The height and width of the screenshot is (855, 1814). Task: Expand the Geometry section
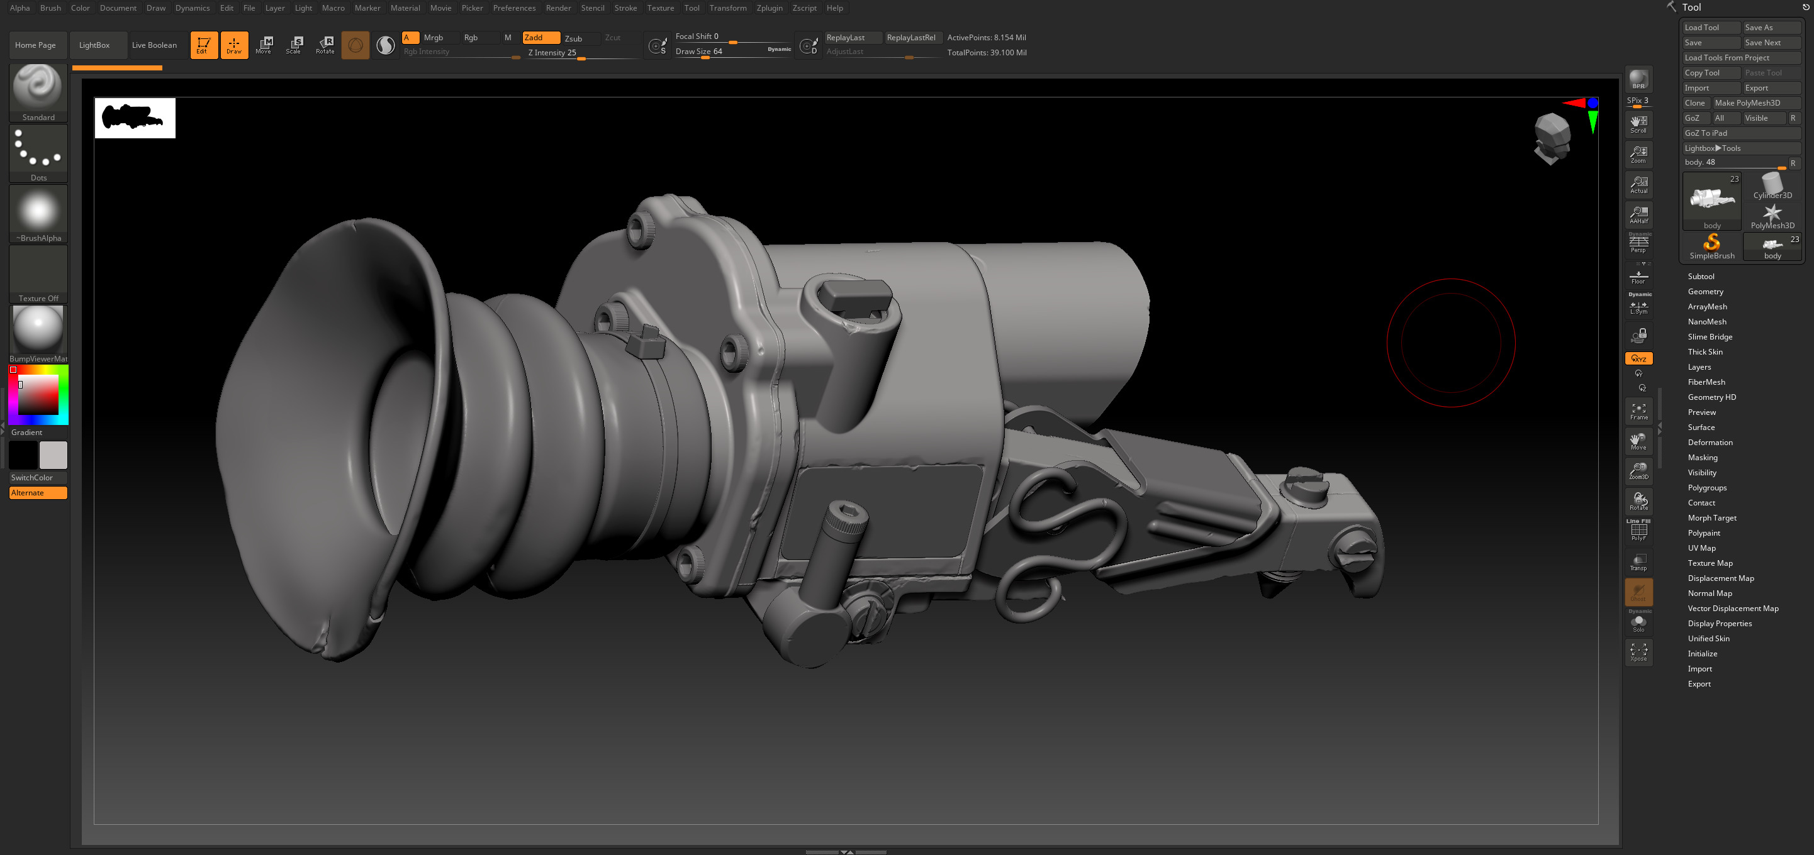click(x=1705, y=291)
